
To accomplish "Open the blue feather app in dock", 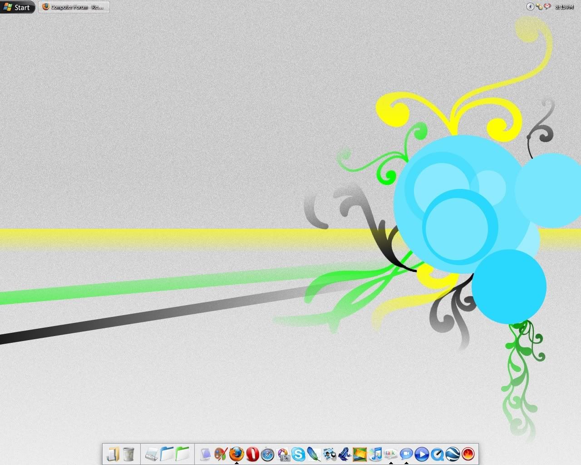I will [314, 454].
